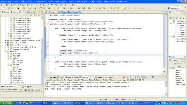Click the Remove All Terminated Launches icon
This screenshot has width=187, height=105.
pos(131,77)
